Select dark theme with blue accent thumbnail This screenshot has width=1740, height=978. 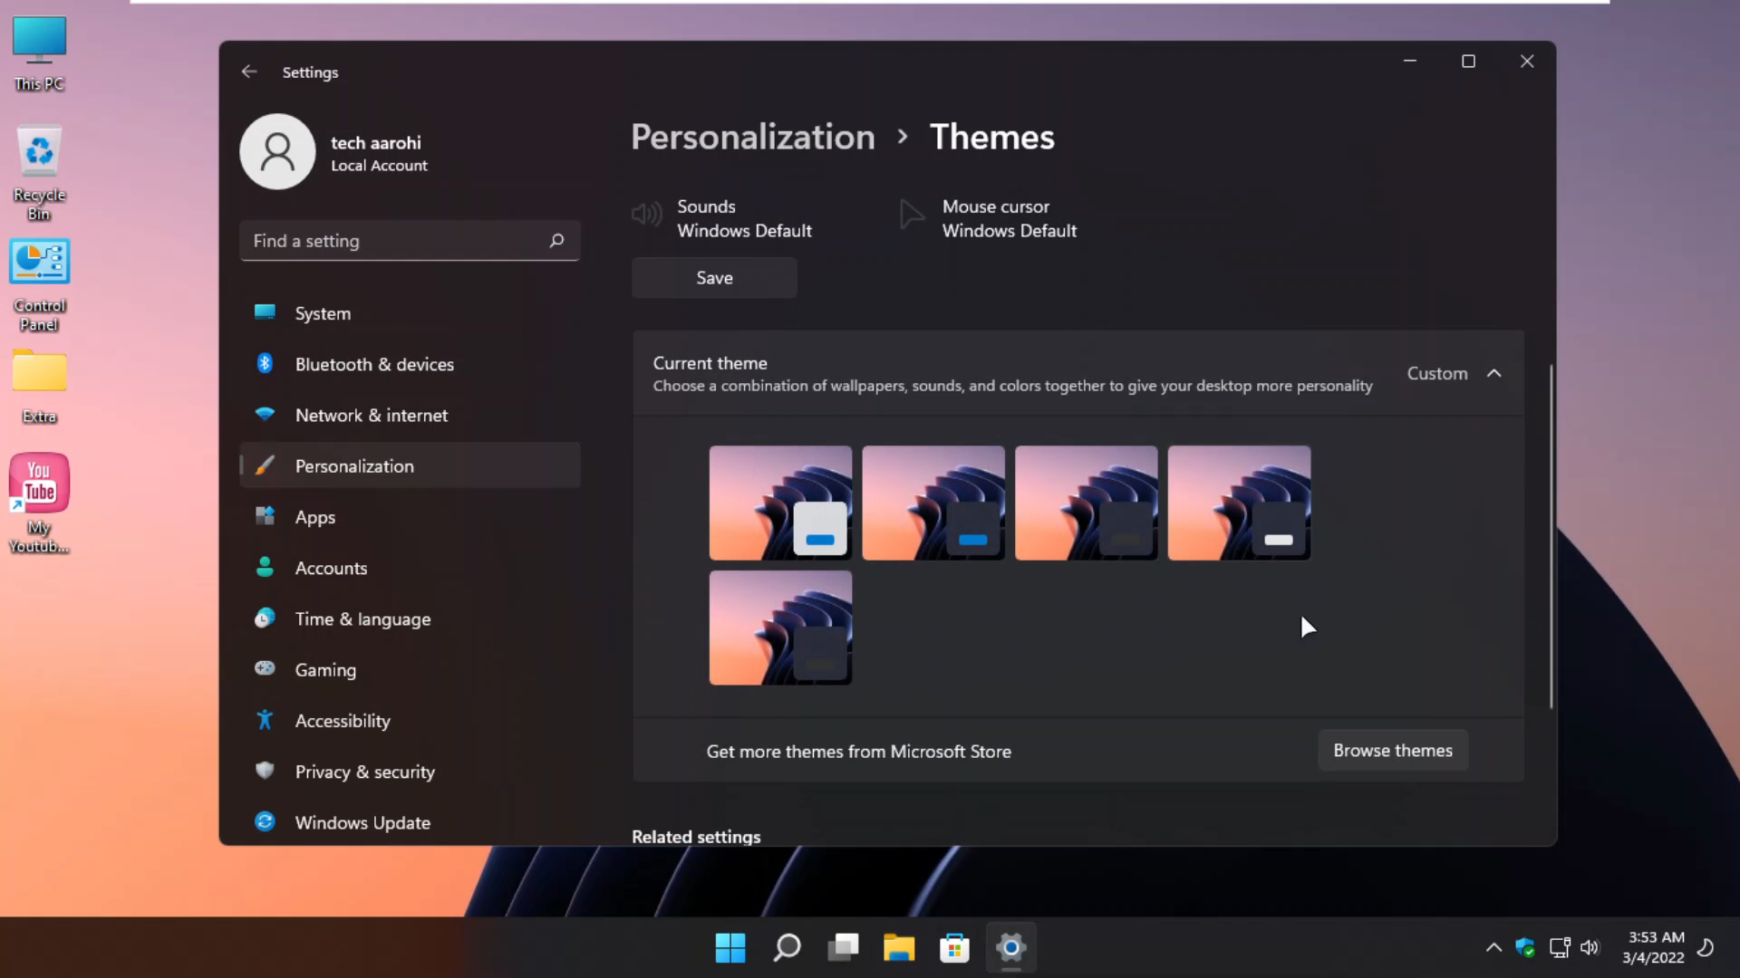[933, 503]
